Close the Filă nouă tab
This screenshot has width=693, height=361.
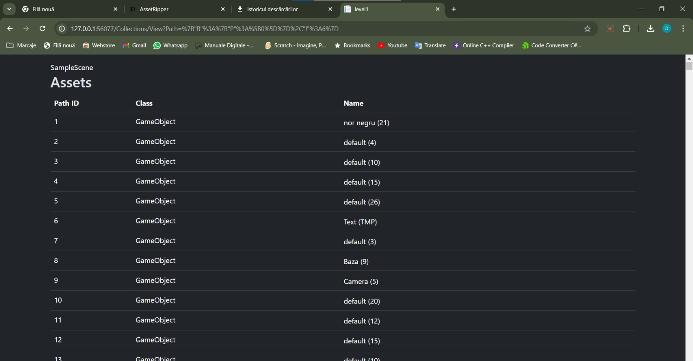115,9
